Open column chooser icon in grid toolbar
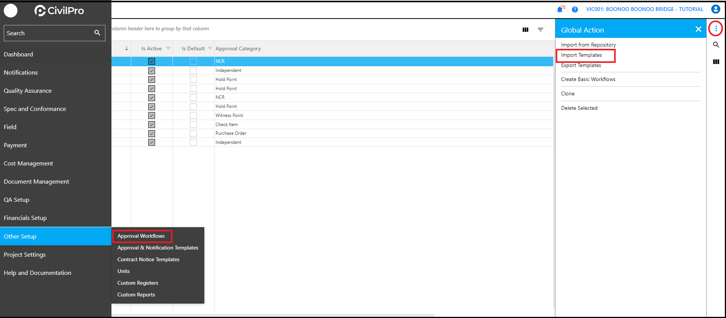The image size is (726, 318). point(525,30)
